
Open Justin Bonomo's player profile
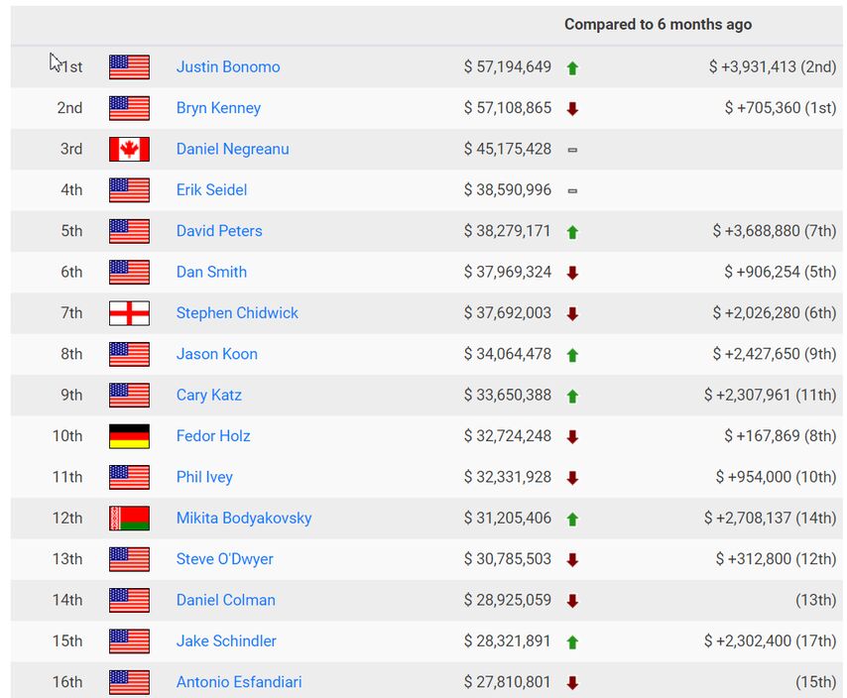(x=228, y=67)
